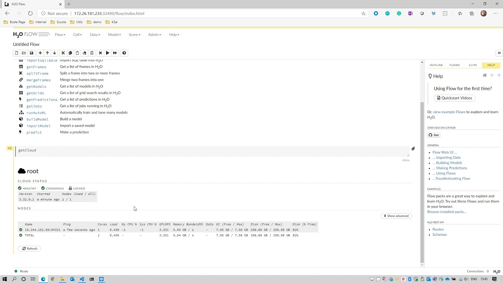Open the Flow Web UI help link
This screenshot has height=283, width=503.
[x=445, y=152]
